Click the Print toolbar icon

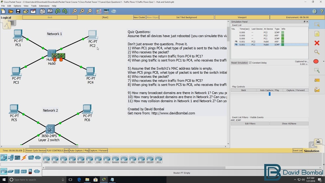[x=26, y=11]
